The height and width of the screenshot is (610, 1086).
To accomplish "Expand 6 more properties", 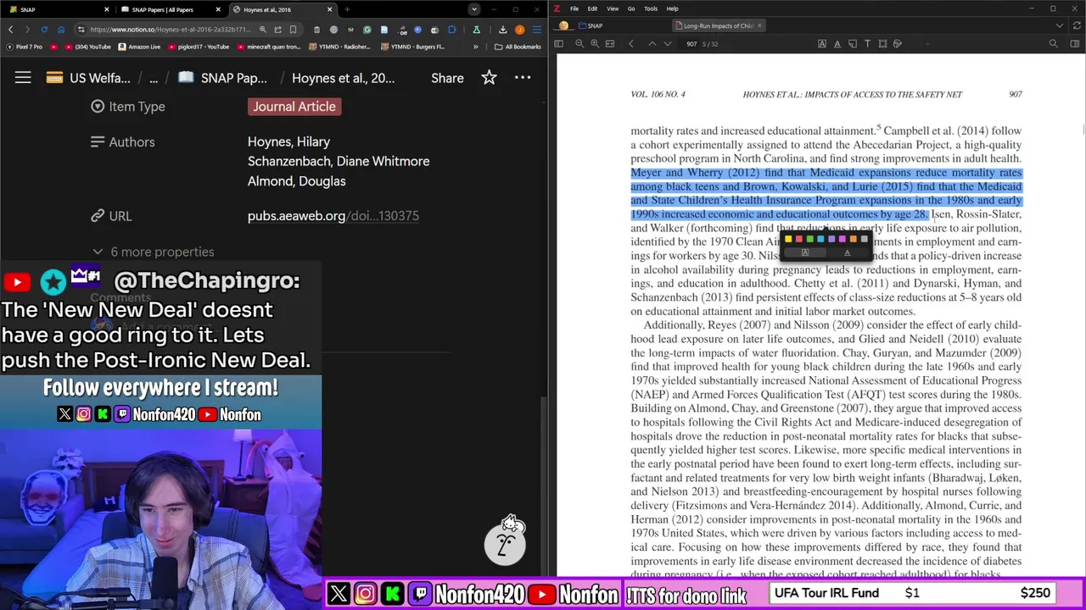I will point(153,252).
